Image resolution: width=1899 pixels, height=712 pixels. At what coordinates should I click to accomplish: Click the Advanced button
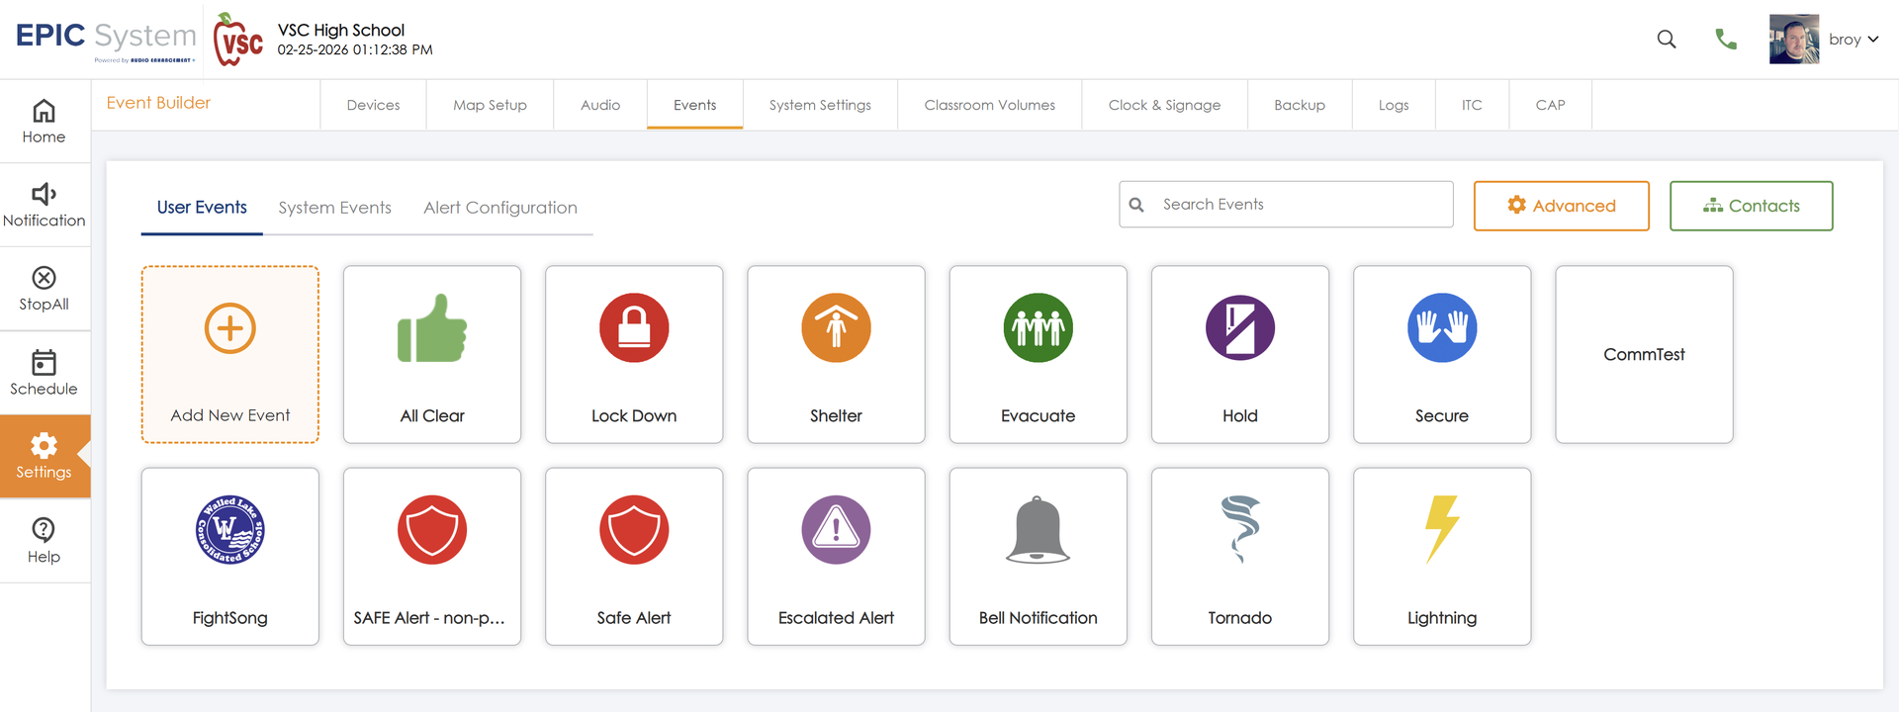pos(1561,206)
